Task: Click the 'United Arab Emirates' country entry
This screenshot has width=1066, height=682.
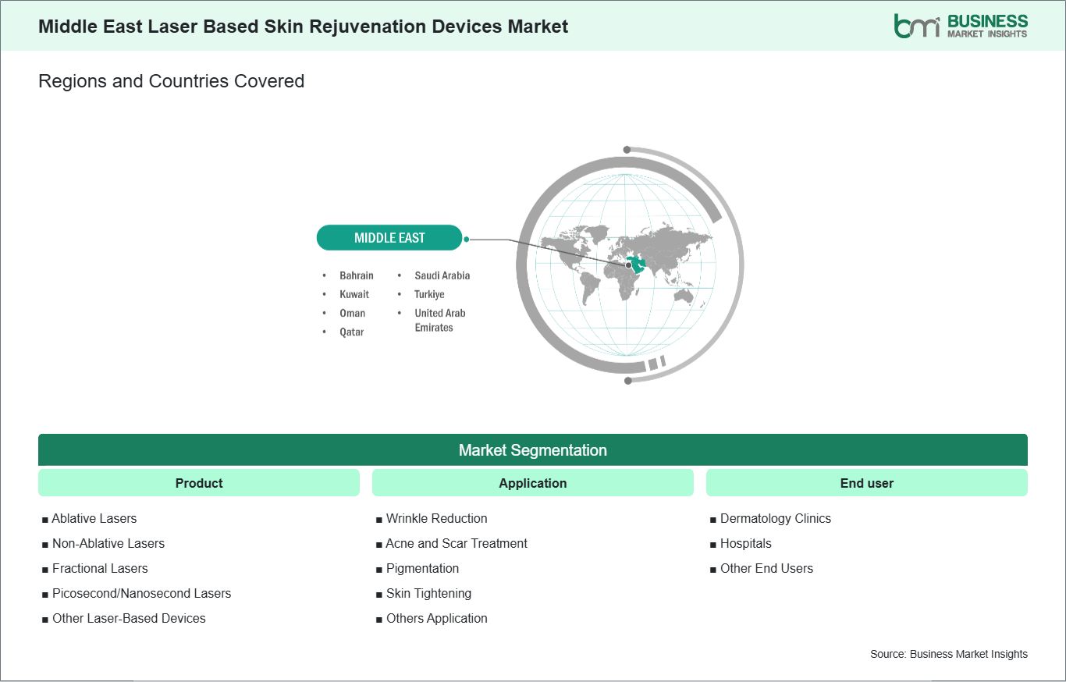Action: [x=440, y=320]
